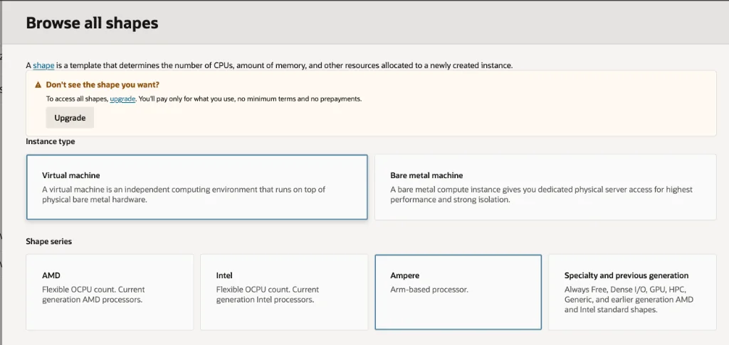Screen dimensions: 729x345
Task: Choose the Bare metal machine instance type
Action: click(x=545, y=187)
